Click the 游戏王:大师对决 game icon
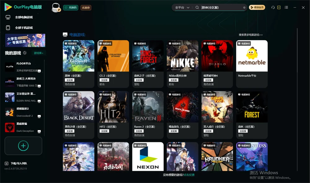Viewport: 310px width, 183px height. coord(10,82)
